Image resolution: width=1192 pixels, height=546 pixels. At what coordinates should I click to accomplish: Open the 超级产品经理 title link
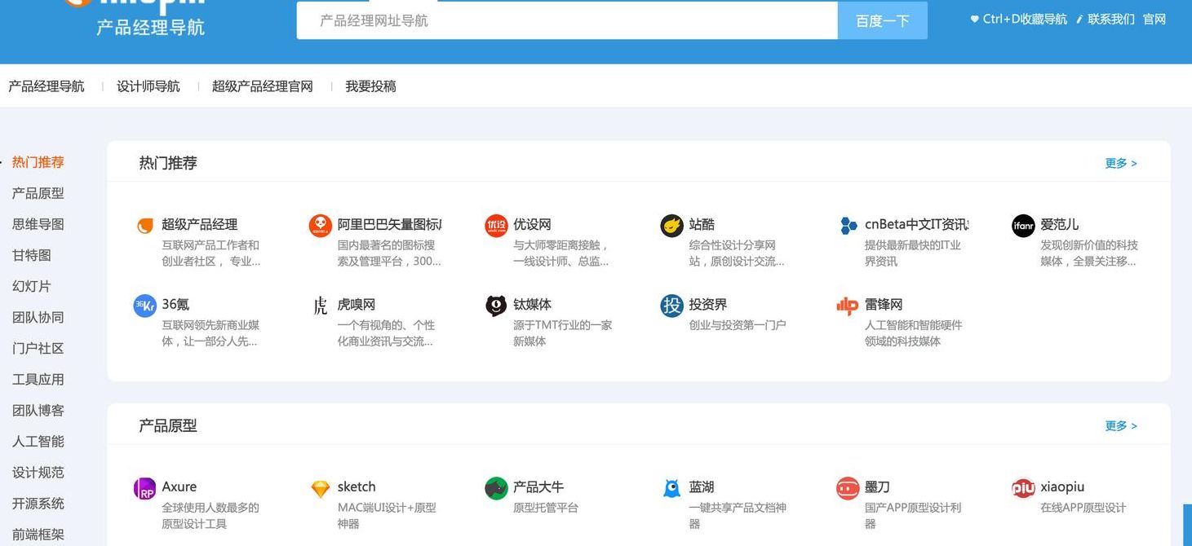coord(200,224)
